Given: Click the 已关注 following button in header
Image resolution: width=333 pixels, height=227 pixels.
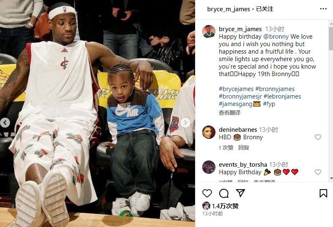Looking at the screenshot, I should 265,9.
